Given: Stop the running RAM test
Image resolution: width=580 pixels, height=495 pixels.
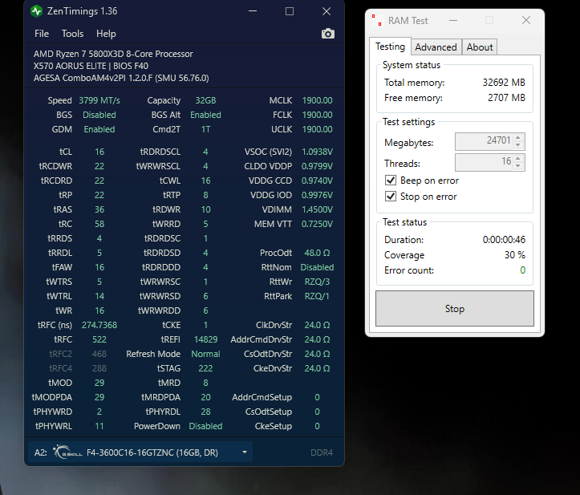Looking at the screenshot, I should pos(455,309).
